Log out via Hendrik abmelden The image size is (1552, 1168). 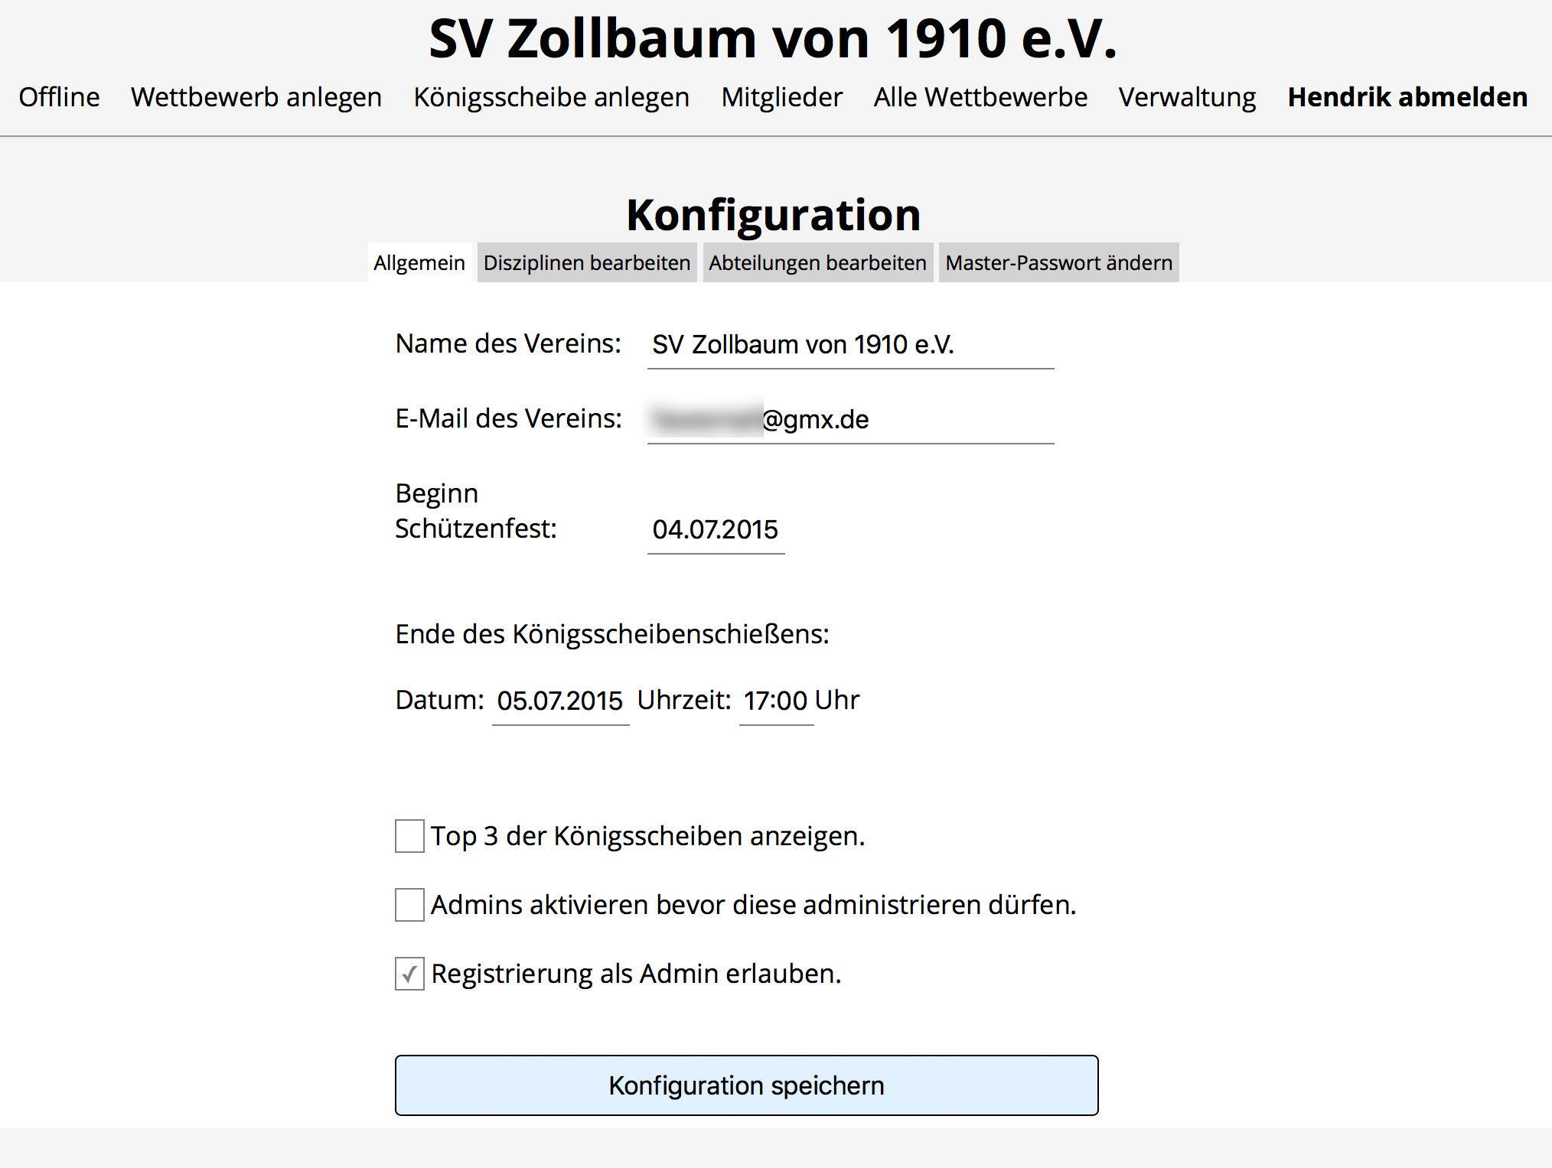[1407, 97]
